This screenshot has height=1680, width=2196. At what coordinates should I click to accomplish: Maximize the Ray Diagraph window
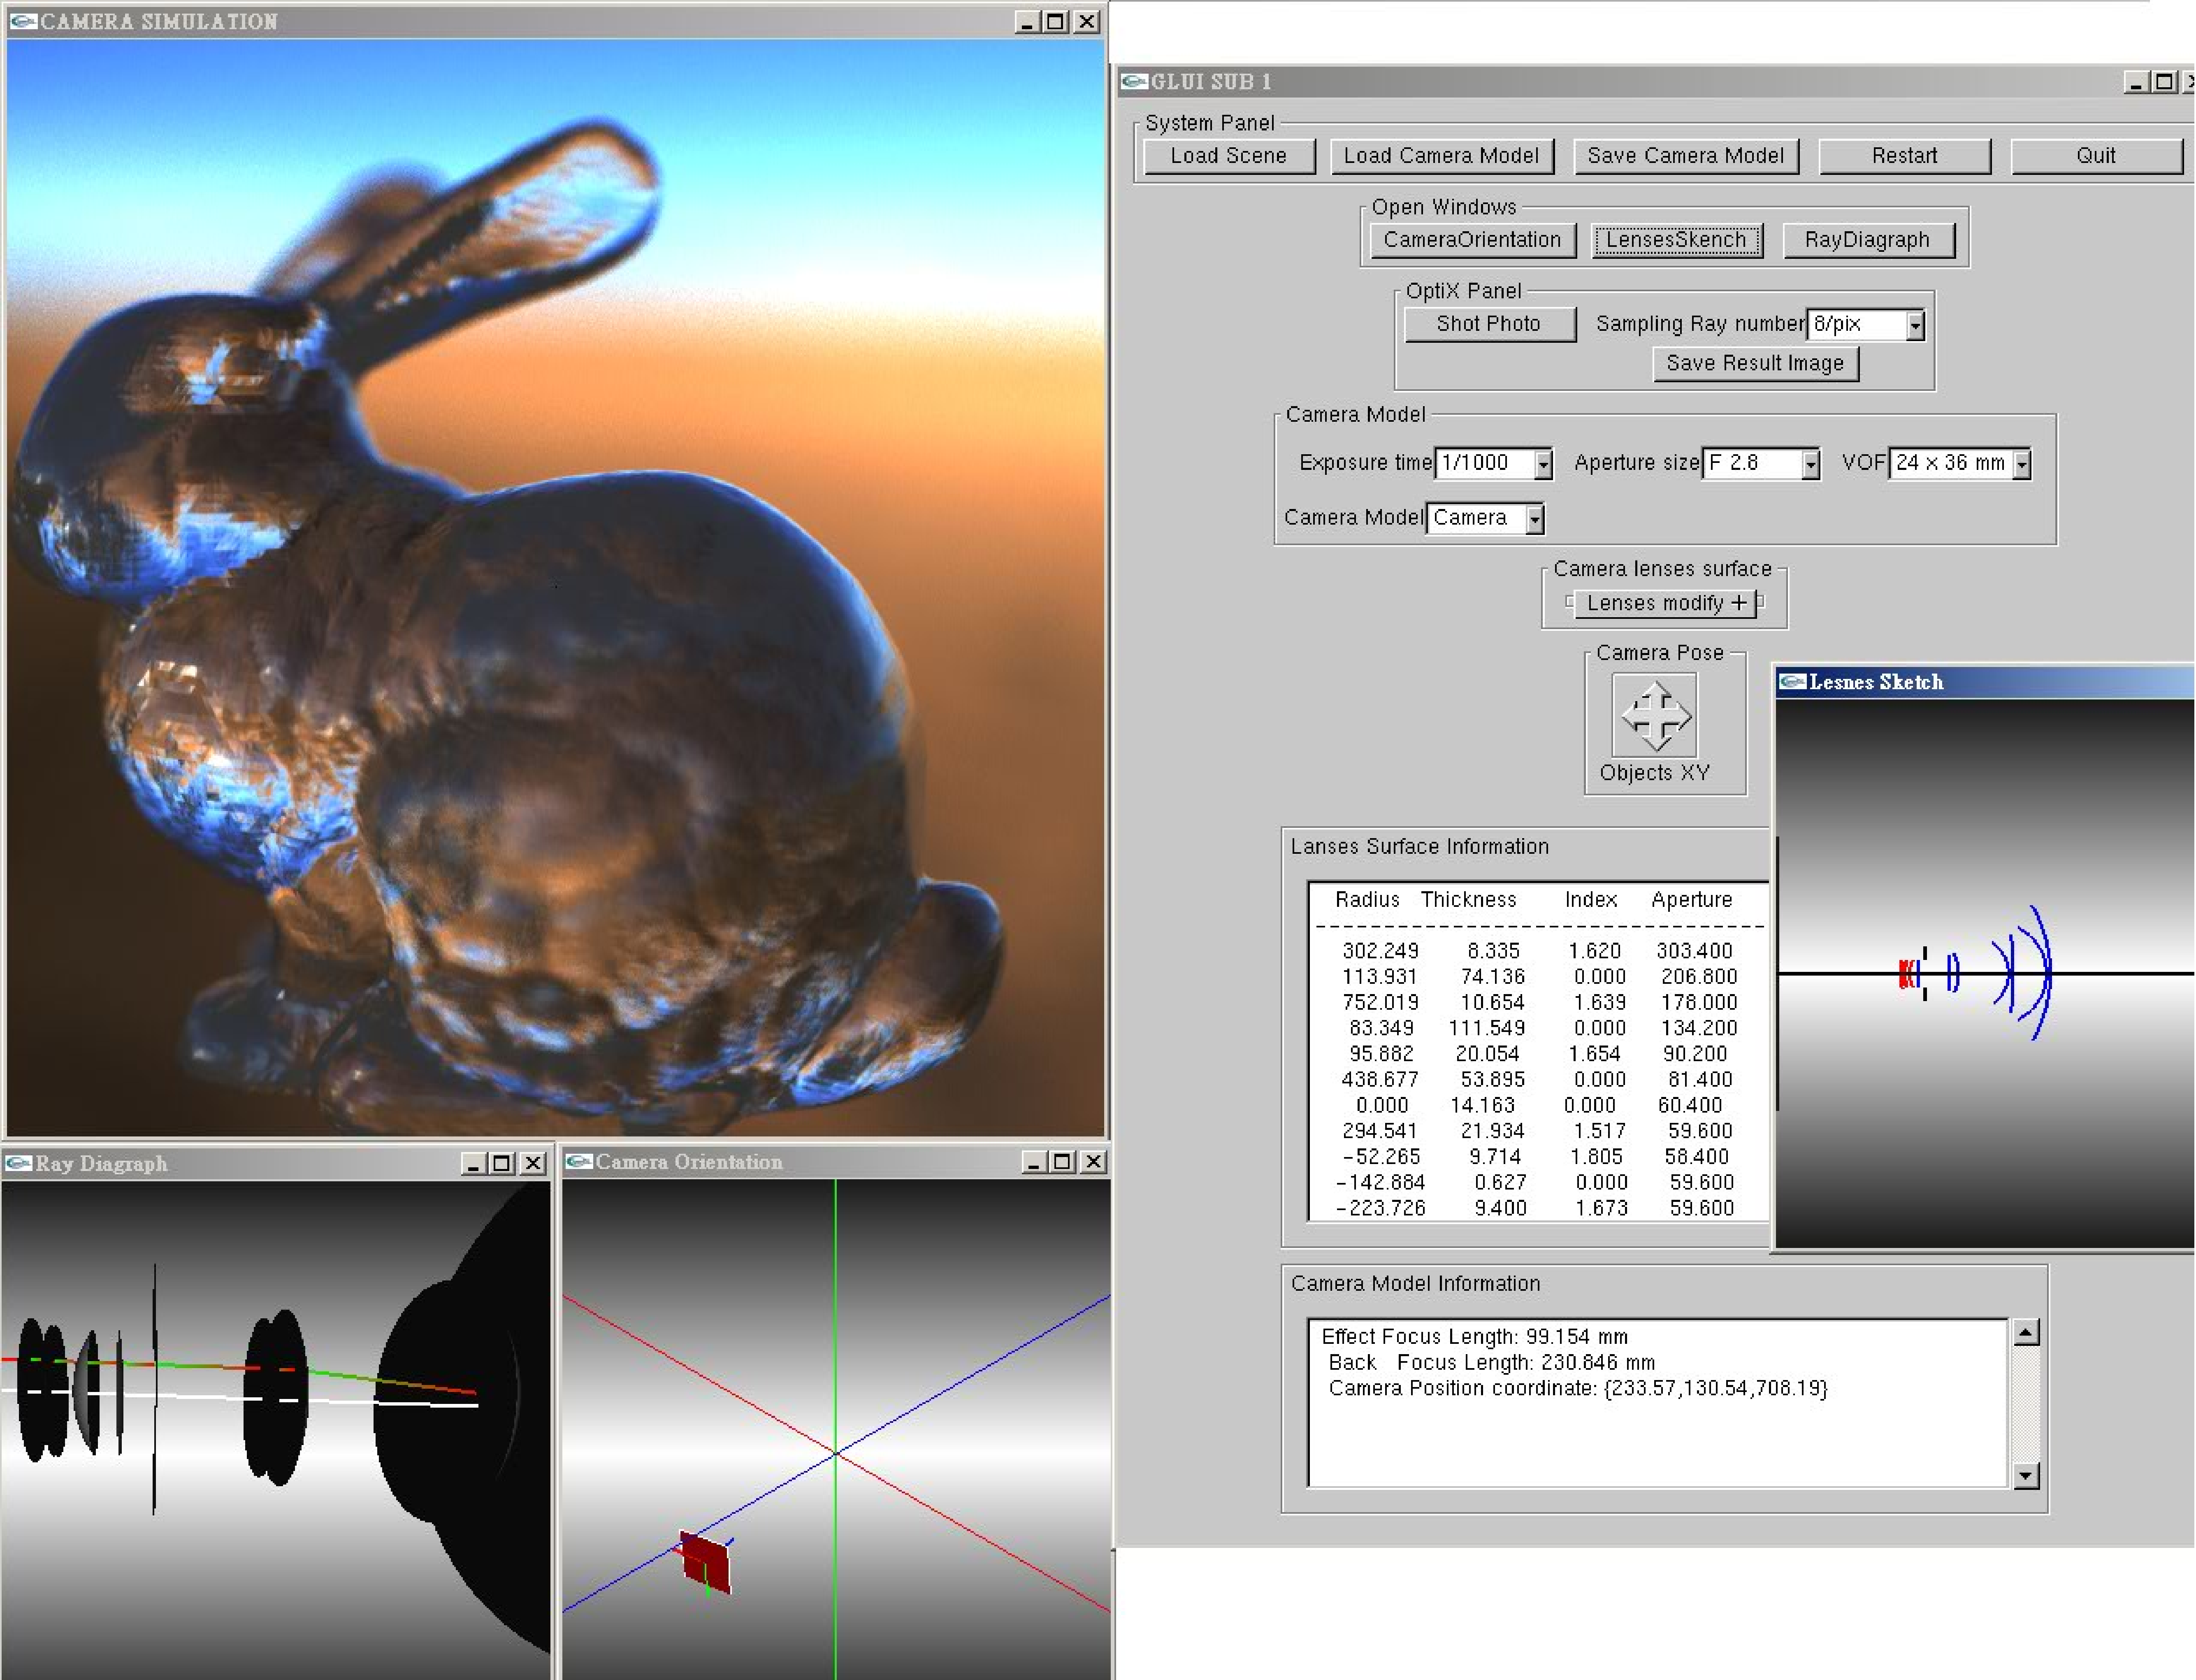click(x=502, y=1164)
